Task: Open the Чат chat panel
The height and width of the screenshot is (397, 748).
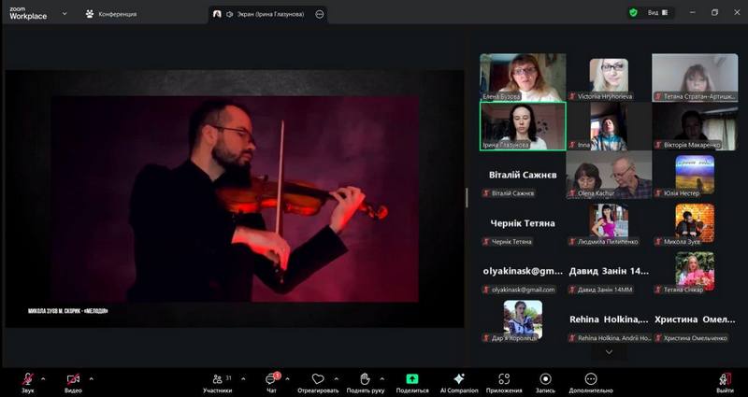Action: tap(270, 380)
